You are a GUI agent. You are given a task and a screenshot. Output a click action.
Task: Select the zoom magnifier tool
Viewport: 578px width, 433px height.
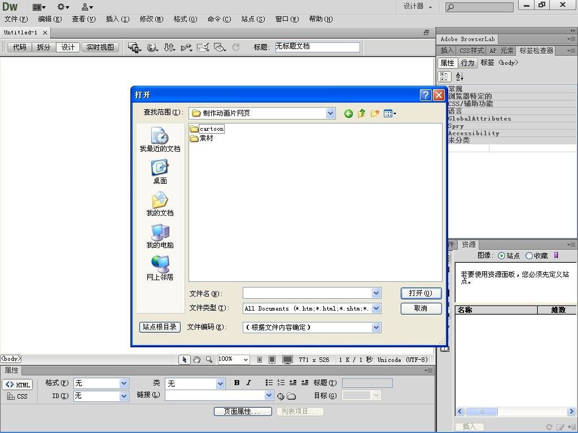209,360
